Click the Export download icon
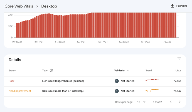192x112 pixels. tap(172, 6)
